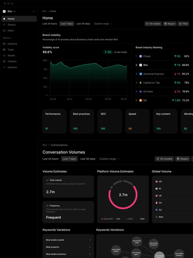Viewport: 193px width, 258px height.
Task: Click the Citation icon in sidebar
Action: coord(4,61)
